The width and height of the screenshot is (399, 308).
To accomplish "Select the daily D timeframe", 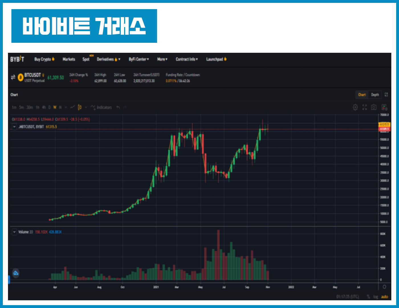I will (x=50, y=107).
